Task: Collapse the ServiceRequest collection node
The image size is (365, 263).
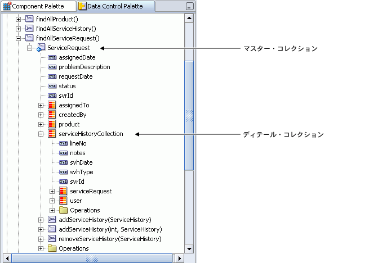Action: coord(29,48)
